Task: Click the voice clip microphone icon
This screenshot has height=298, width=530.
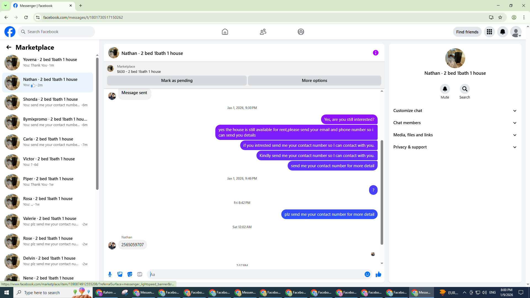Action: 110,274
